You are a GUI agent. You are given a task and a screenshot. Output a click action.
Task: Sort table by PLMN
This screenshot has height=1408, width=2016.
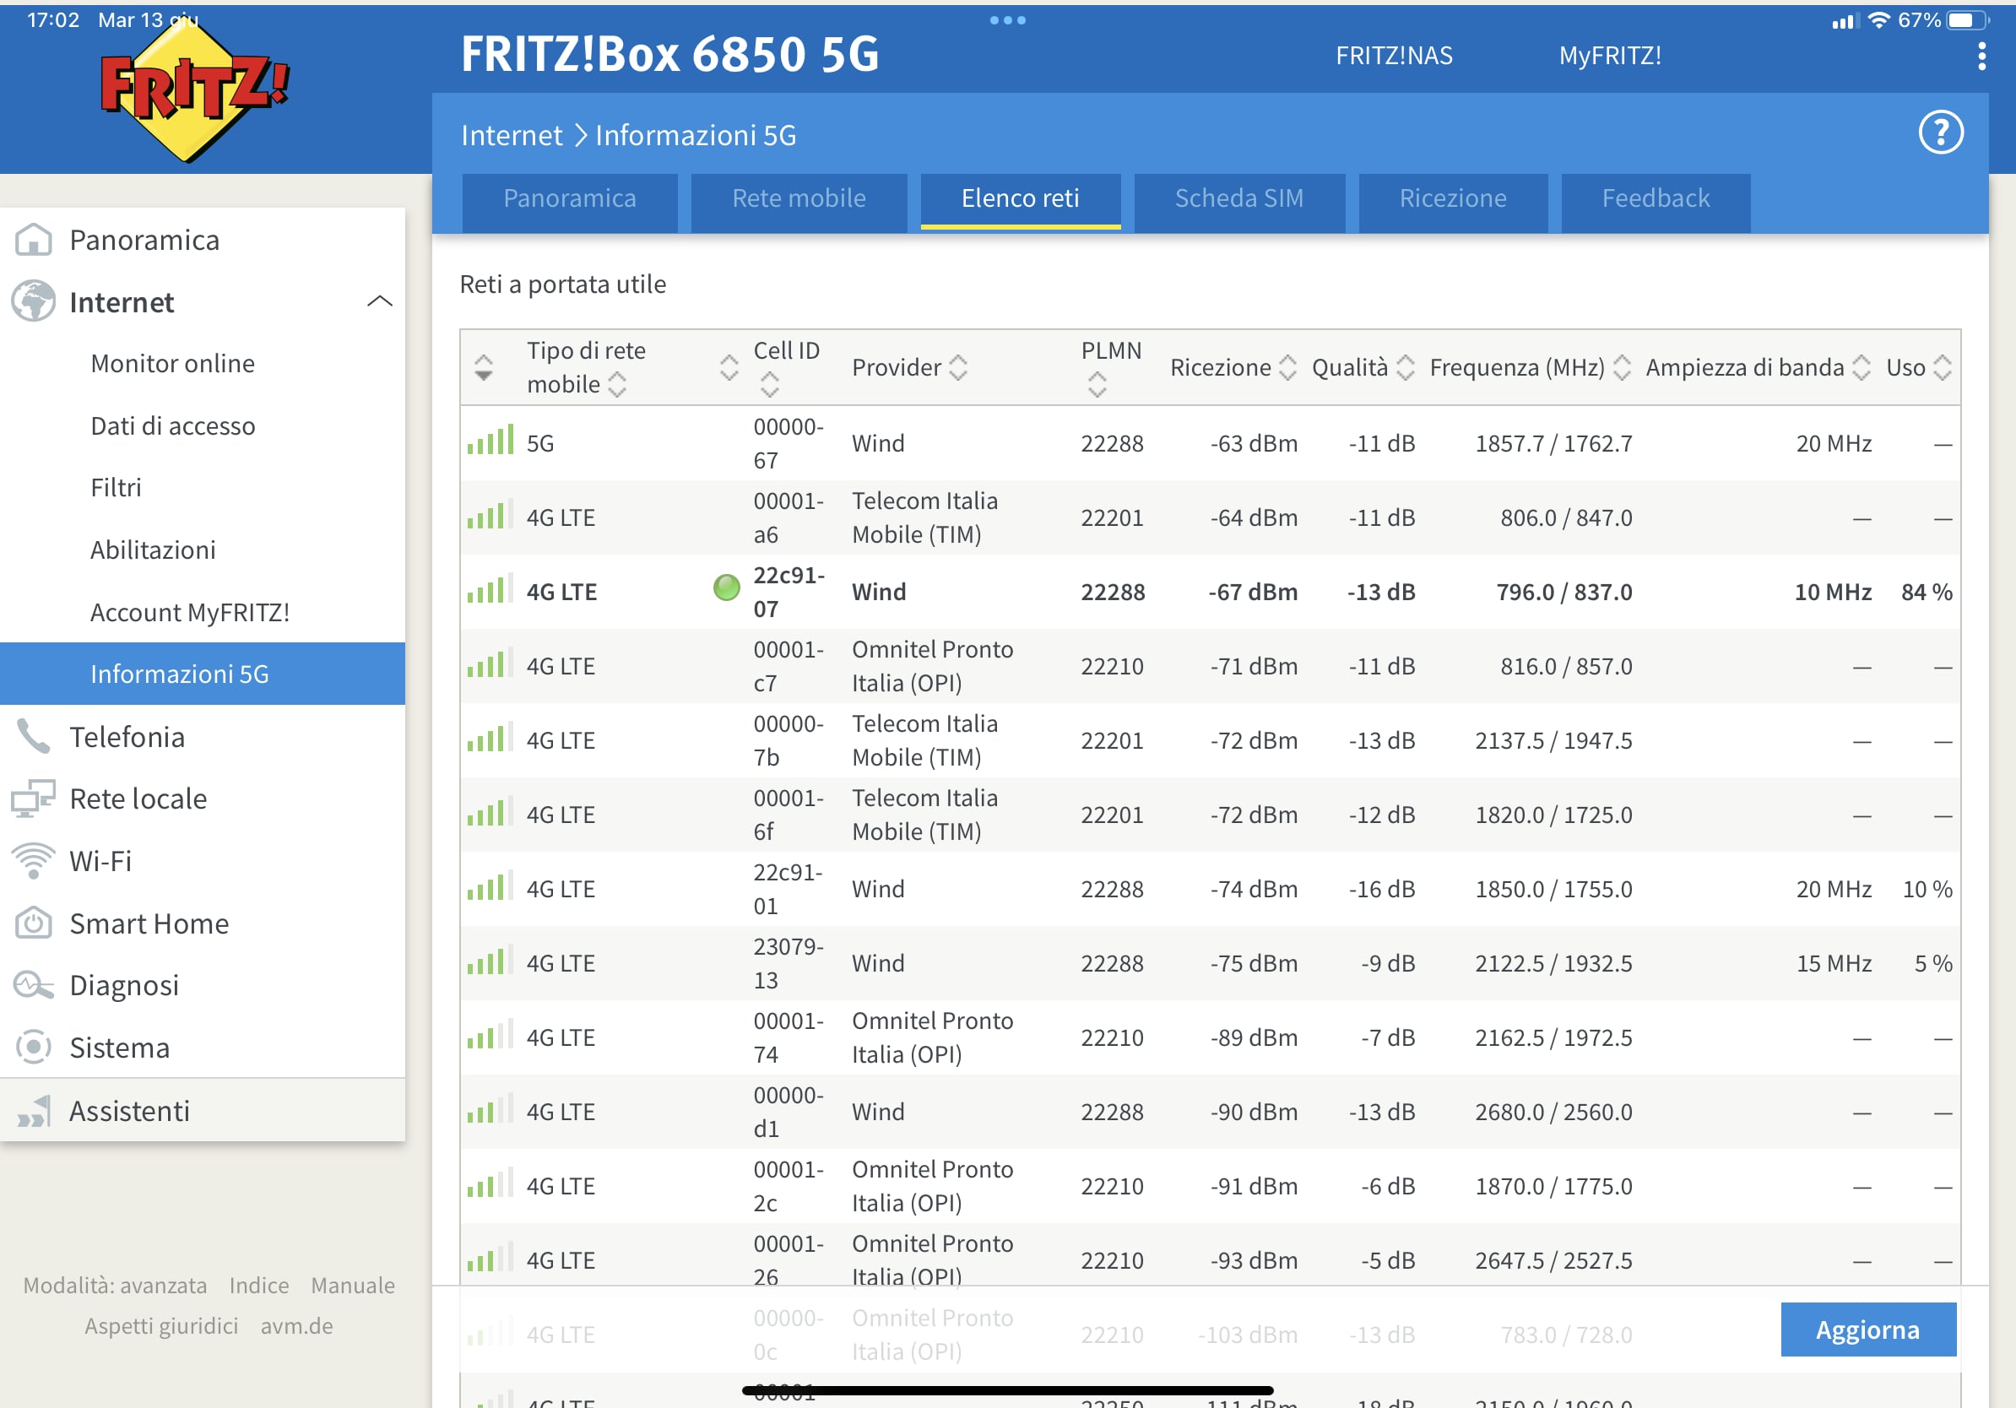[x=1097, y=383]
